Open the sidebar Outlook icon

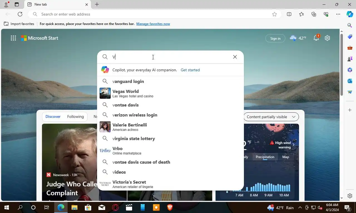[x=350, y=81]
